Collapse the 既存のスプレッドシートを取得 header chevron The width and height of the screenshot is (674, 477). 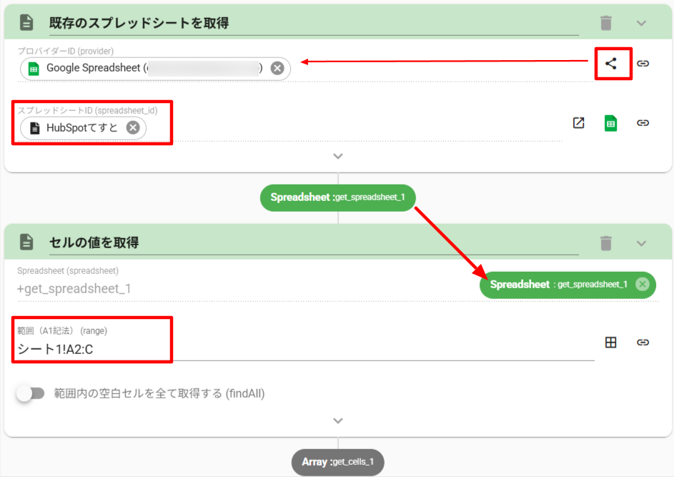[x=641, y=23]
